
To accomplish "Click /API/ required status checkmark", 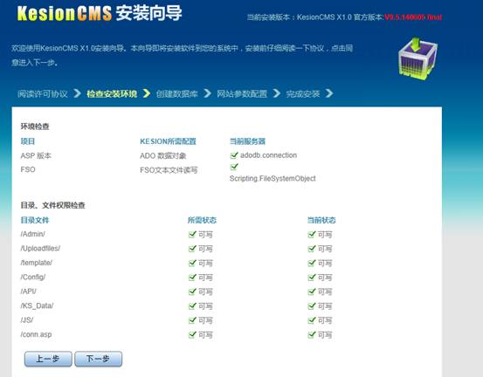I will (192, 291).
